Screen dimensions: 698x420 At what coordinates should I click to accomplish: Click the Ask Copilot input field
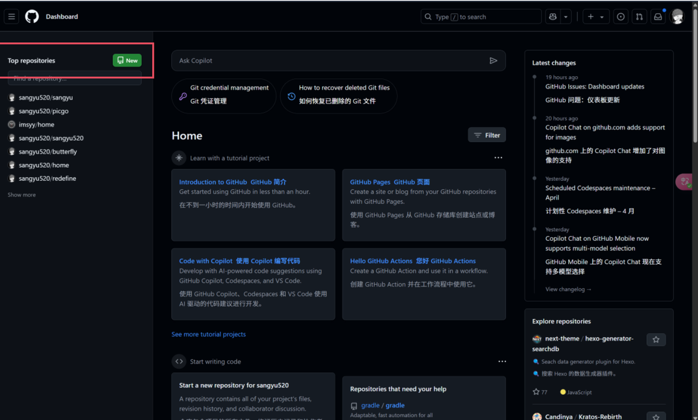[x=338, y=60]
